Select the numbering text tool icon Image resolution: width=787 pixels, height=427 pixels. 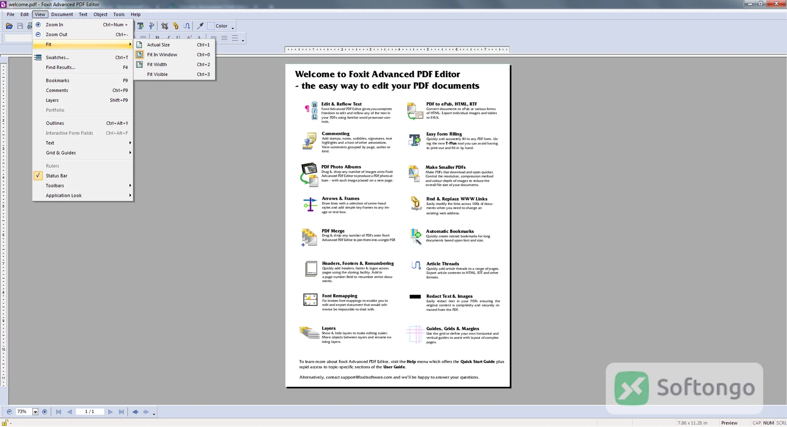152,26
